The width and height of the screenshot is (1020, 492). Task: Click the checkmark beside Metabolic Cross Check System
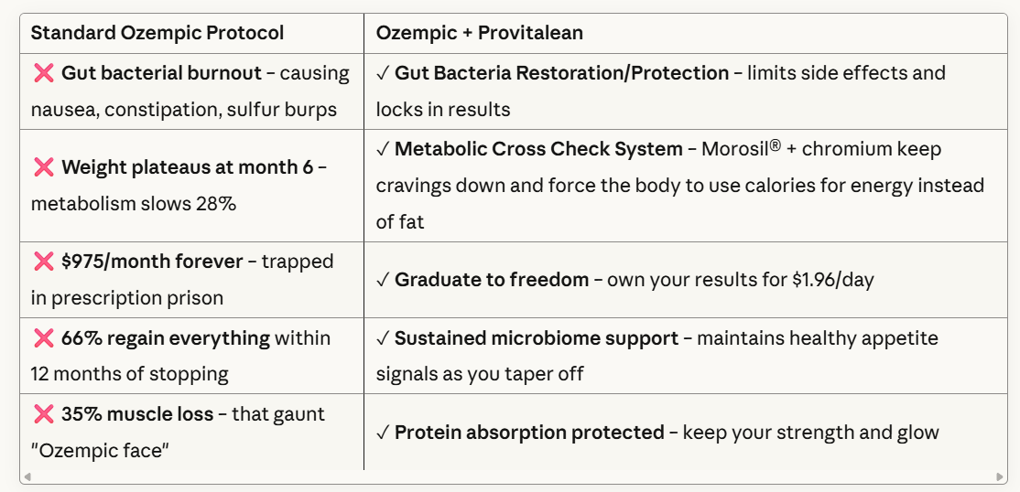(382, 149)
